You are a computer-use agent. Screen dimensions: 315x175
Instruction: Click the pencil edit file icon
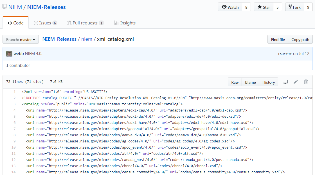296,82
